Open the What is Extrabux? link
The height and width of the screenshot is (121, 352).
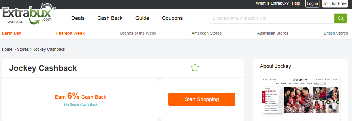tap(272, 3)
